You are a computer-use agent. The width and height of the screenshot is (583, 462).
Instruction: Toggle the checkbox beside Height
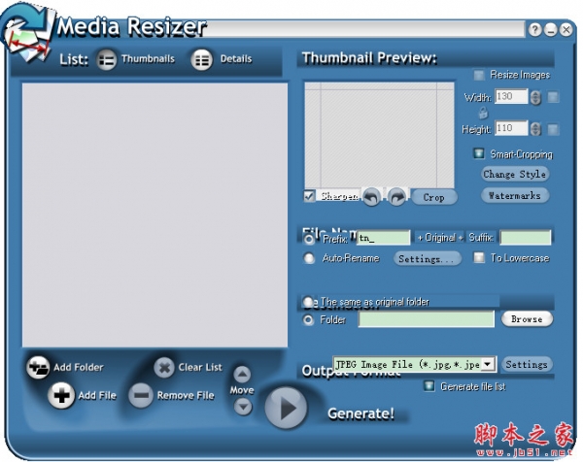coord(553,129)
